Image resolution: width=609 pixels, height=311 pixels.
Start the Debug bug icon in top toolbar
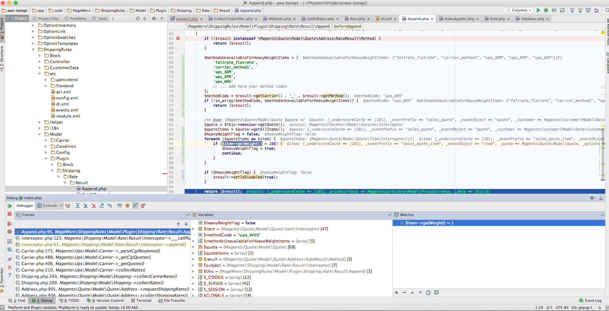click(546, 10)
